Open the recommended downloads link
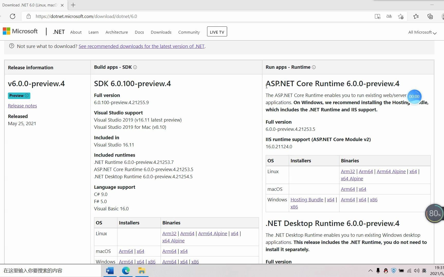The height and width of the screenshot is (277, 444). click(x=142, y=46)
